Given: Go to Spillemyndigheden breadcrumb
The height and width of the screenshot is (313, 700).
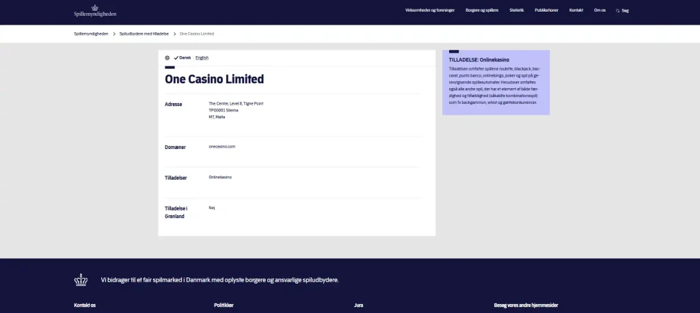Looking at the screenshot, I should point(91,34).
